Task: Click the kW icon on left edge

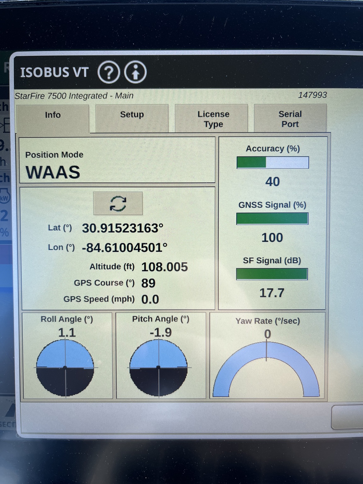Action: [x=4, y=198]
